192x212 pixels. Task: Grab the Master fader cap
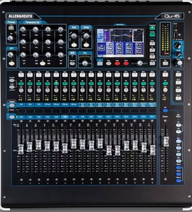[x=166, y=141]
